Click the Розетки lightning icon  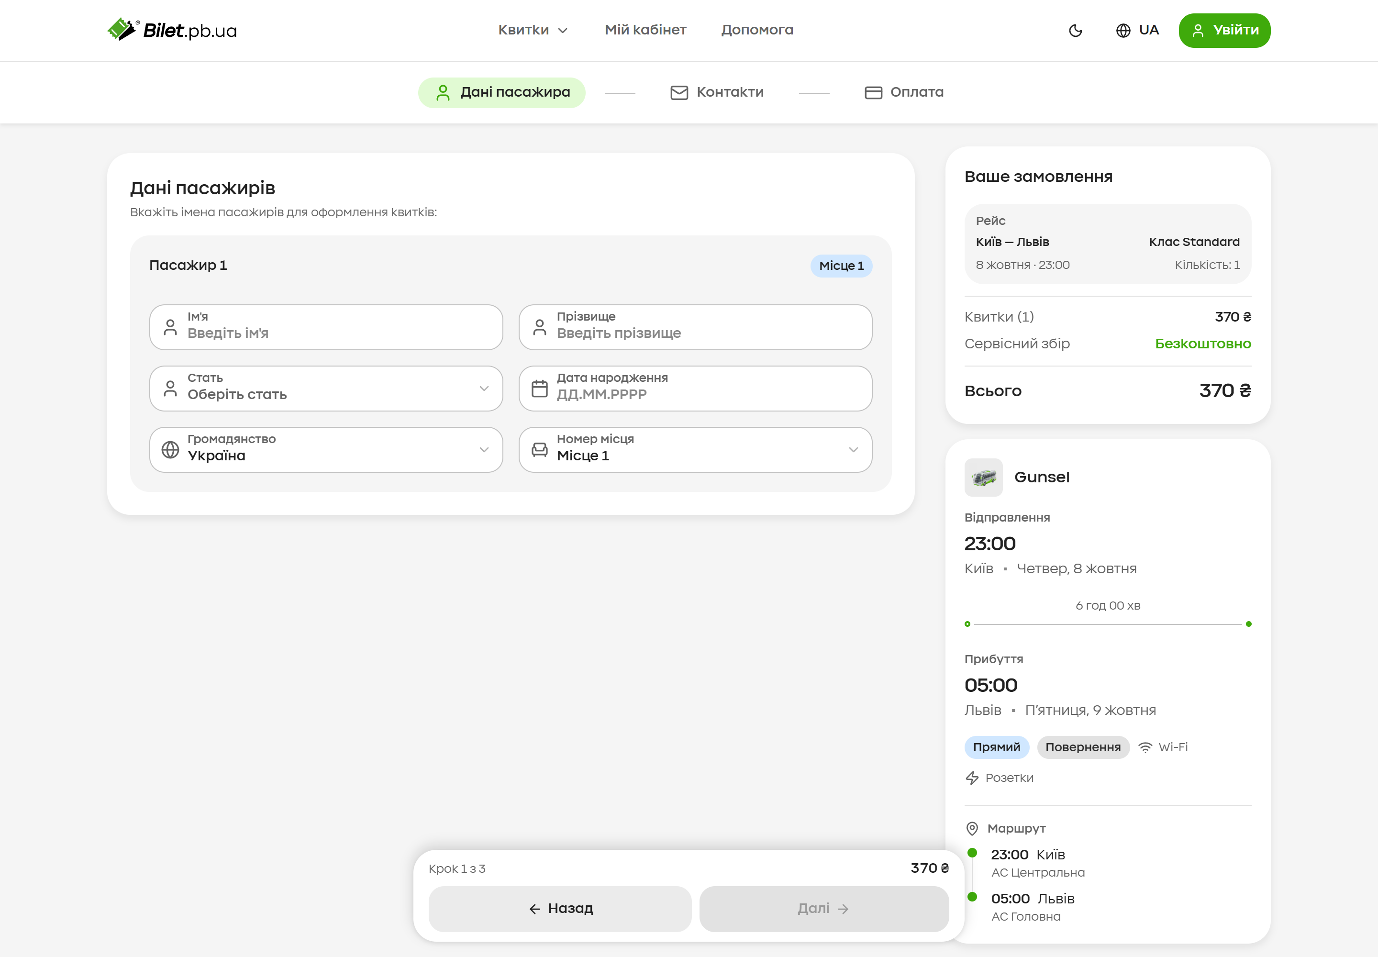pyautogui.click(x=972, y=778)
